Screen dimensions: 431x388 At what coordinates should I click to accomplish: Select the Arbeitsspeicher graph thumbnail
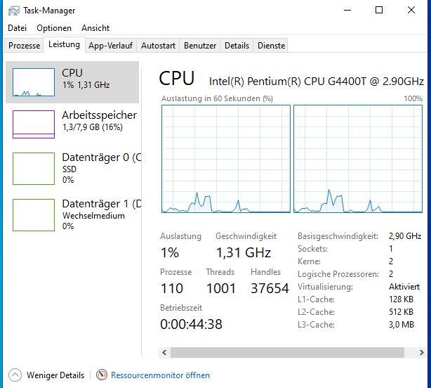coord(33,124)
